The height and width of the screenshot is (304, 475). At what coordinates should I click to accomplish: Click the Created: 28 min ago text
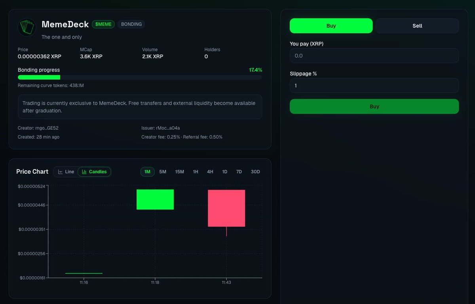pos(38,137)
